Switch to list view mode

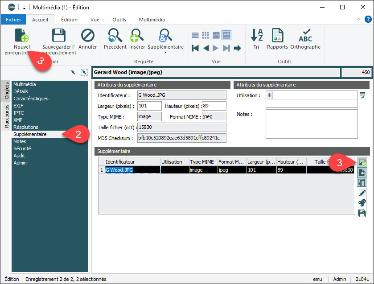point(195,35)
